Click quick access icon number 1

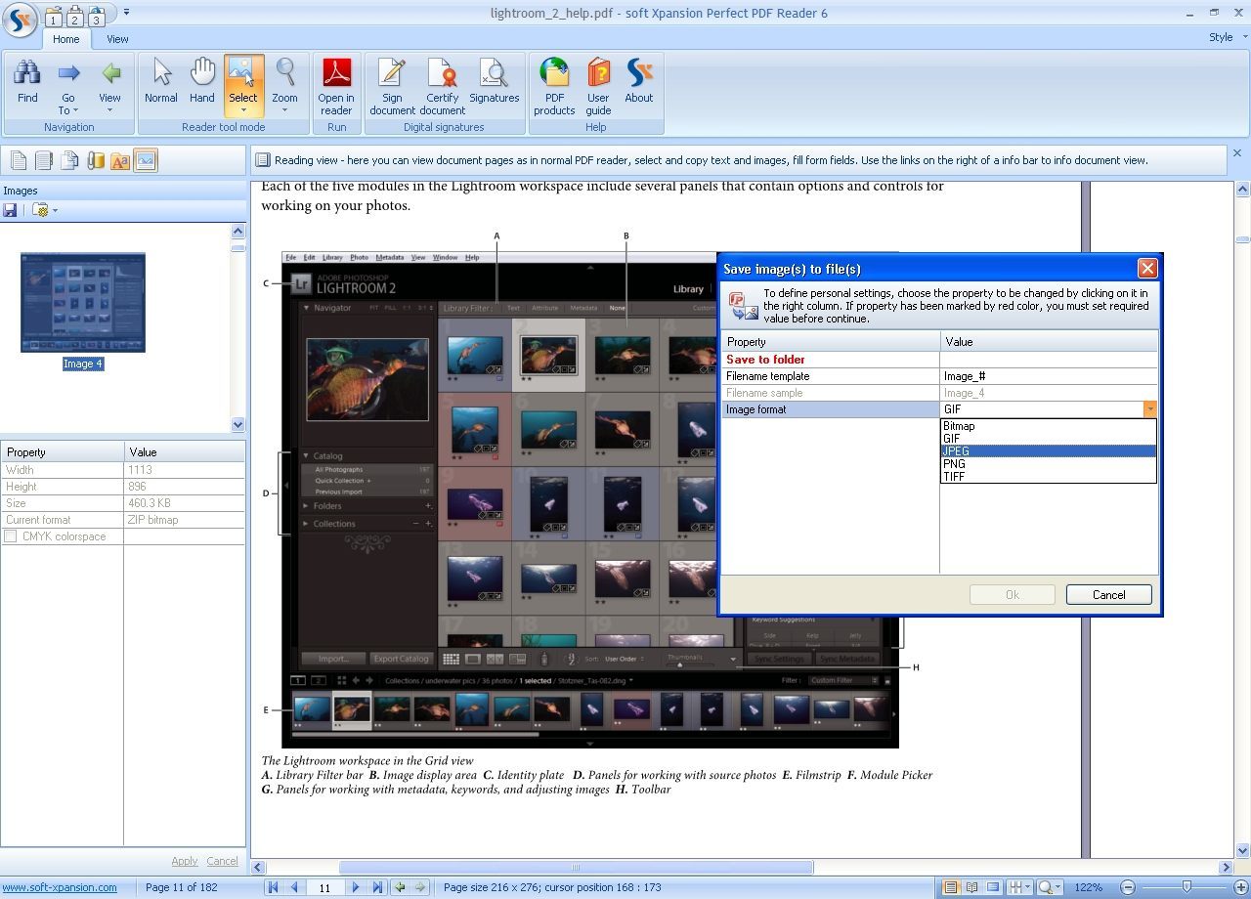click(x=53, y=16)
